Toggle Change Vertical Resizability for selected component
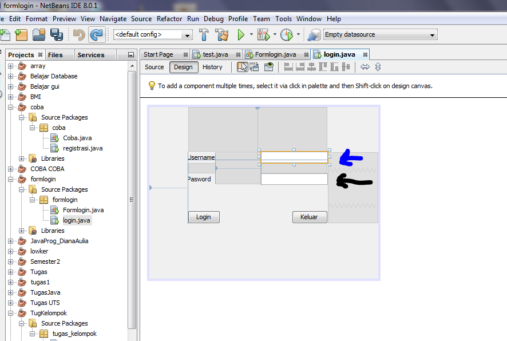Screen dimensions: 507x341 pyautogui.click(x=377, y=67)
